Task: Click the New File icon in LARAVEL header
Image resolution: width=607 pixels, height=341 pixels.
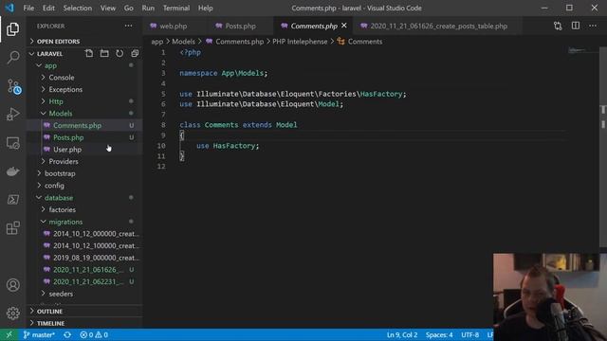Action: coord(89,53)
